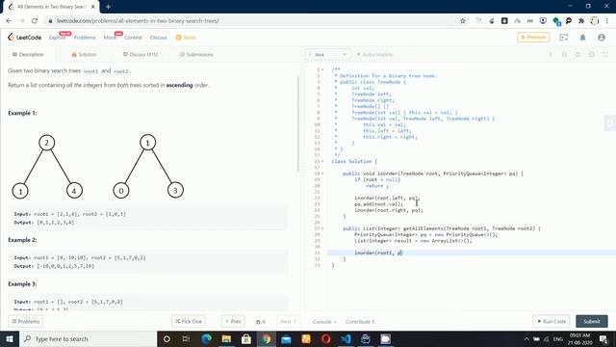Open the Store link

coord(186,38)
